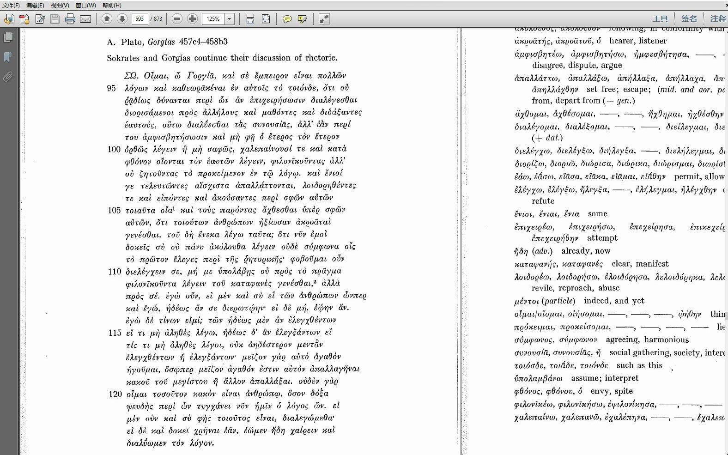Click line number 95 in the margin
This screenshot has width=728, height=455.
[111, 88]
